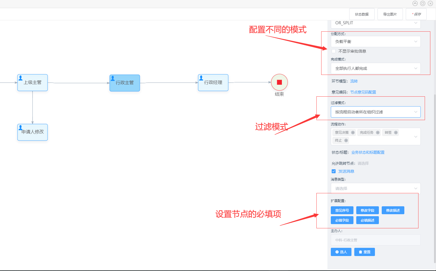Viewport: 436px width, 271px height.
Task: Select the 申请人修改 workflow node
Action: point(33,132)
